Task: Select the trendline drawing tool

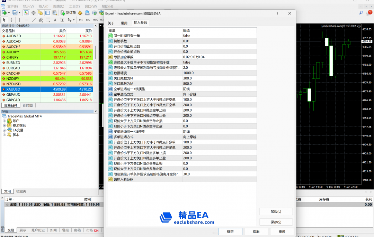Action: tap(34, 20)
